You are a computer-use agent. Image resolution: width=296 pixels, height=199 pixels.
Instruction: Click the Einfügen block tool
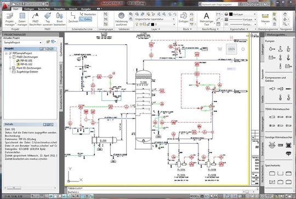click(x=183, y=18)
